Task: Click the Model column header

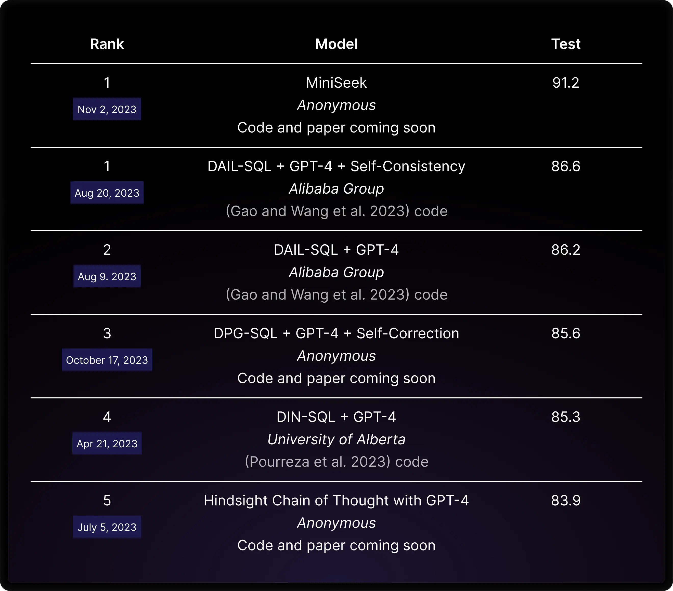Action: pyautogui.click(x=336, y=44)
